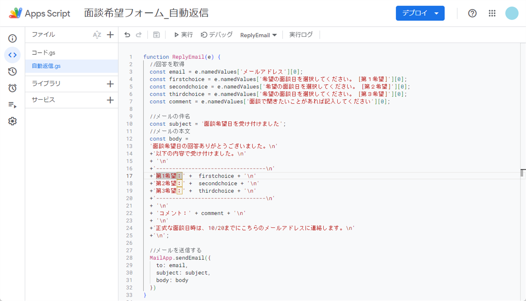This screenshot has width=526, height=301.
Task: Open the Executions list icon in sidebar
Action: tap(13, 105)
